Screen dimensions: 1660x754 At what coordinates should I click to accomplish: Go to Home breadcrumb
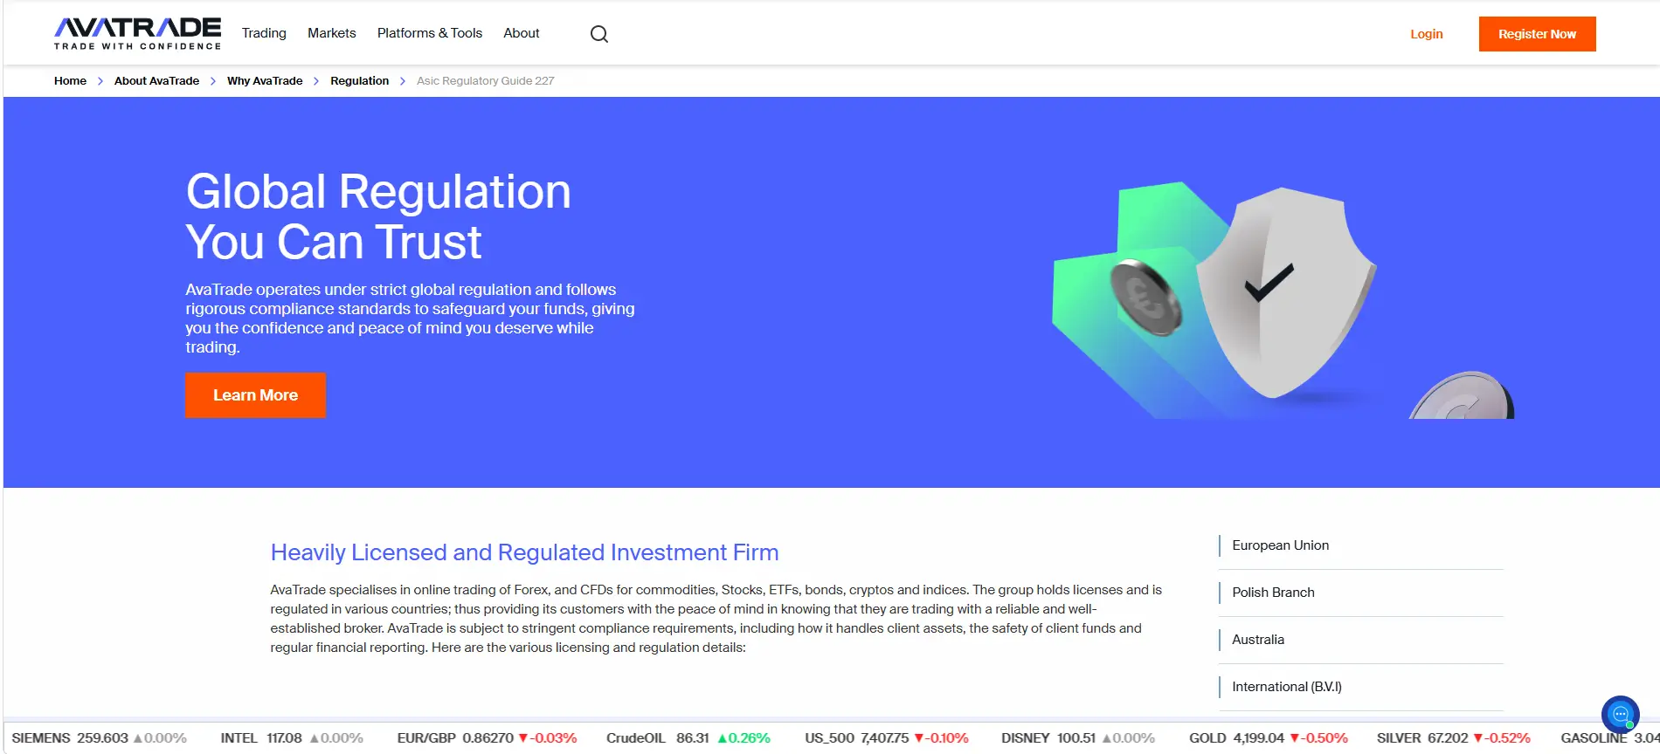(x=70, y=81)
